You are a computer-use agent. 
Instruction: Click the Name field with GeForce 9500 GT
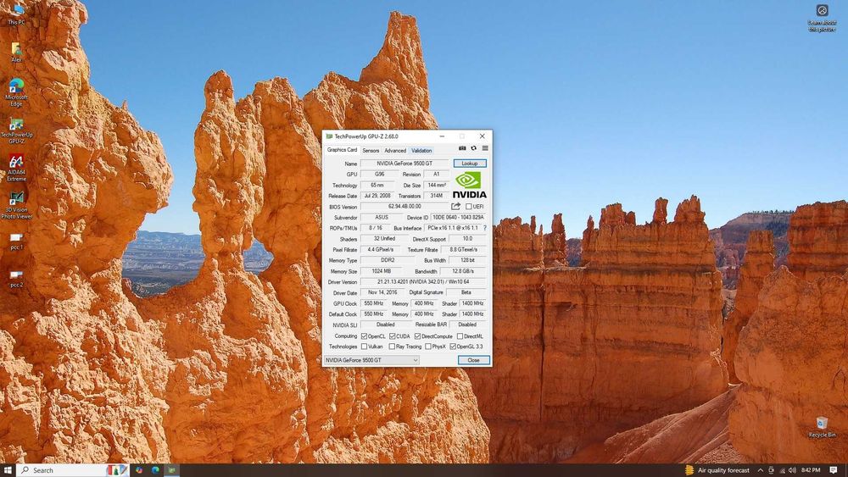tap(404, 164)
